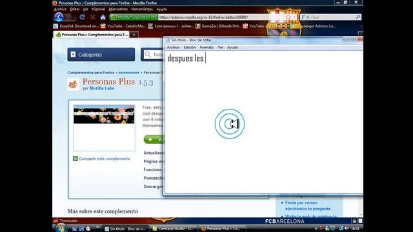This screenshot has height=232, width=413.
Task: Open Notepad Ver menu
Action: tap(221, 47)
